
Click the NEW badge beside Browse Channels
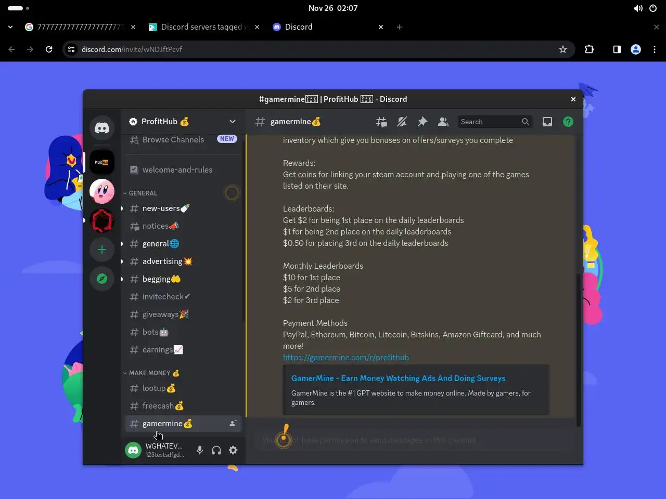[x=227, y=139]
